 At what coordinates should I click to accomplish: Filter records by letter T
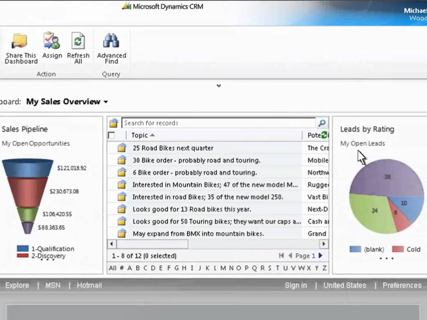[x=278, y=268]
